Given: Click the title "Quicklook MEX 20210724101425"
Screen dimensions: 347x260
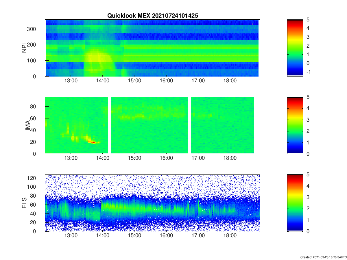Looking at the screenshot, I should (x=153, y=16).
